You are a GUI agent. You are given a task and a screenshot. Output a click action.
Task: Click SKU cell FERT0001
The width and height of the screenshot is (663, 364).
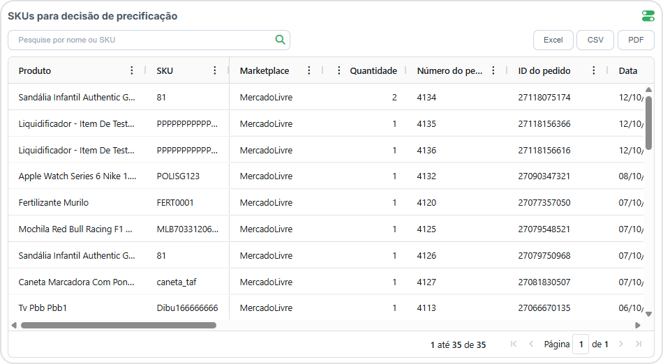(x=175, y=203)
